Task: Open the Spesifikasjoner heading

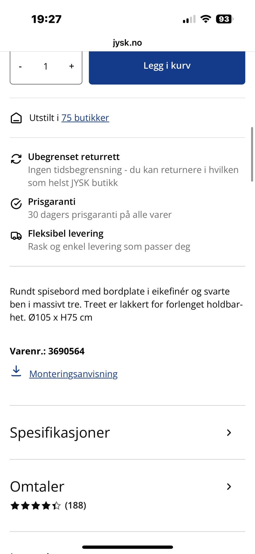Action: [x=60, y=433]
